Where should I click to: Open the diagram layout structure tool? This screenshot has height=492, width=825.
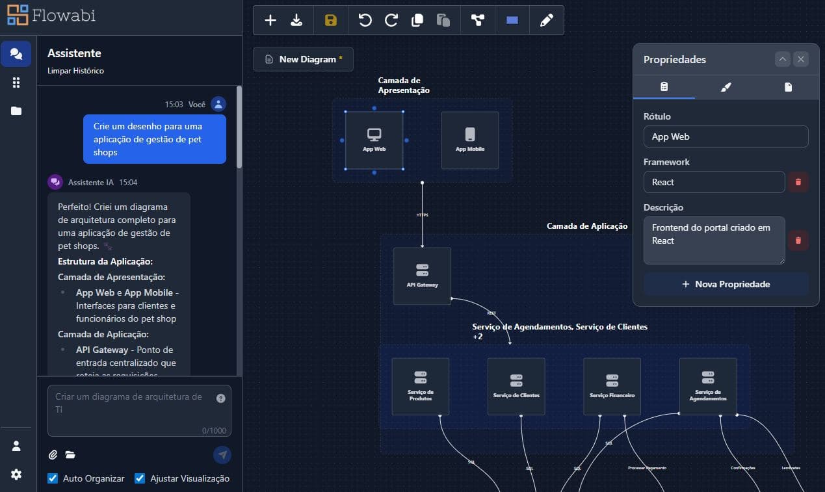pos(478,20)
